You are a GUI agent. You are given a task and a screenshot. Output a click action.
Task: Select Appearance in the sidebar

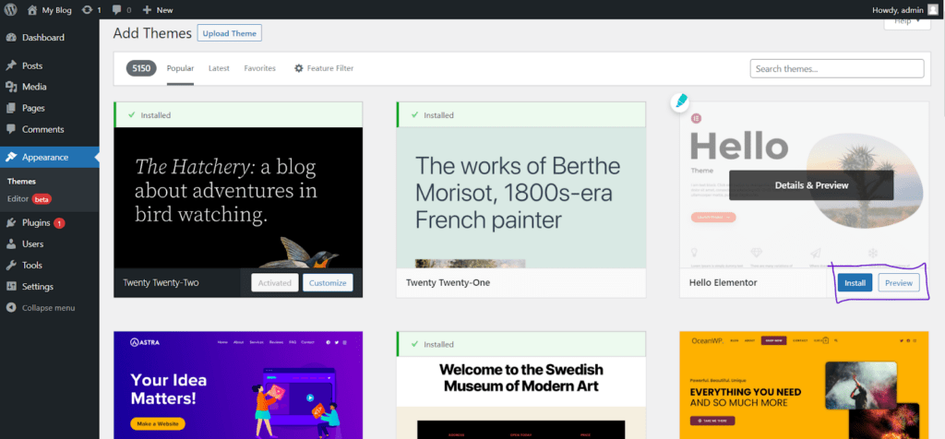50,157
